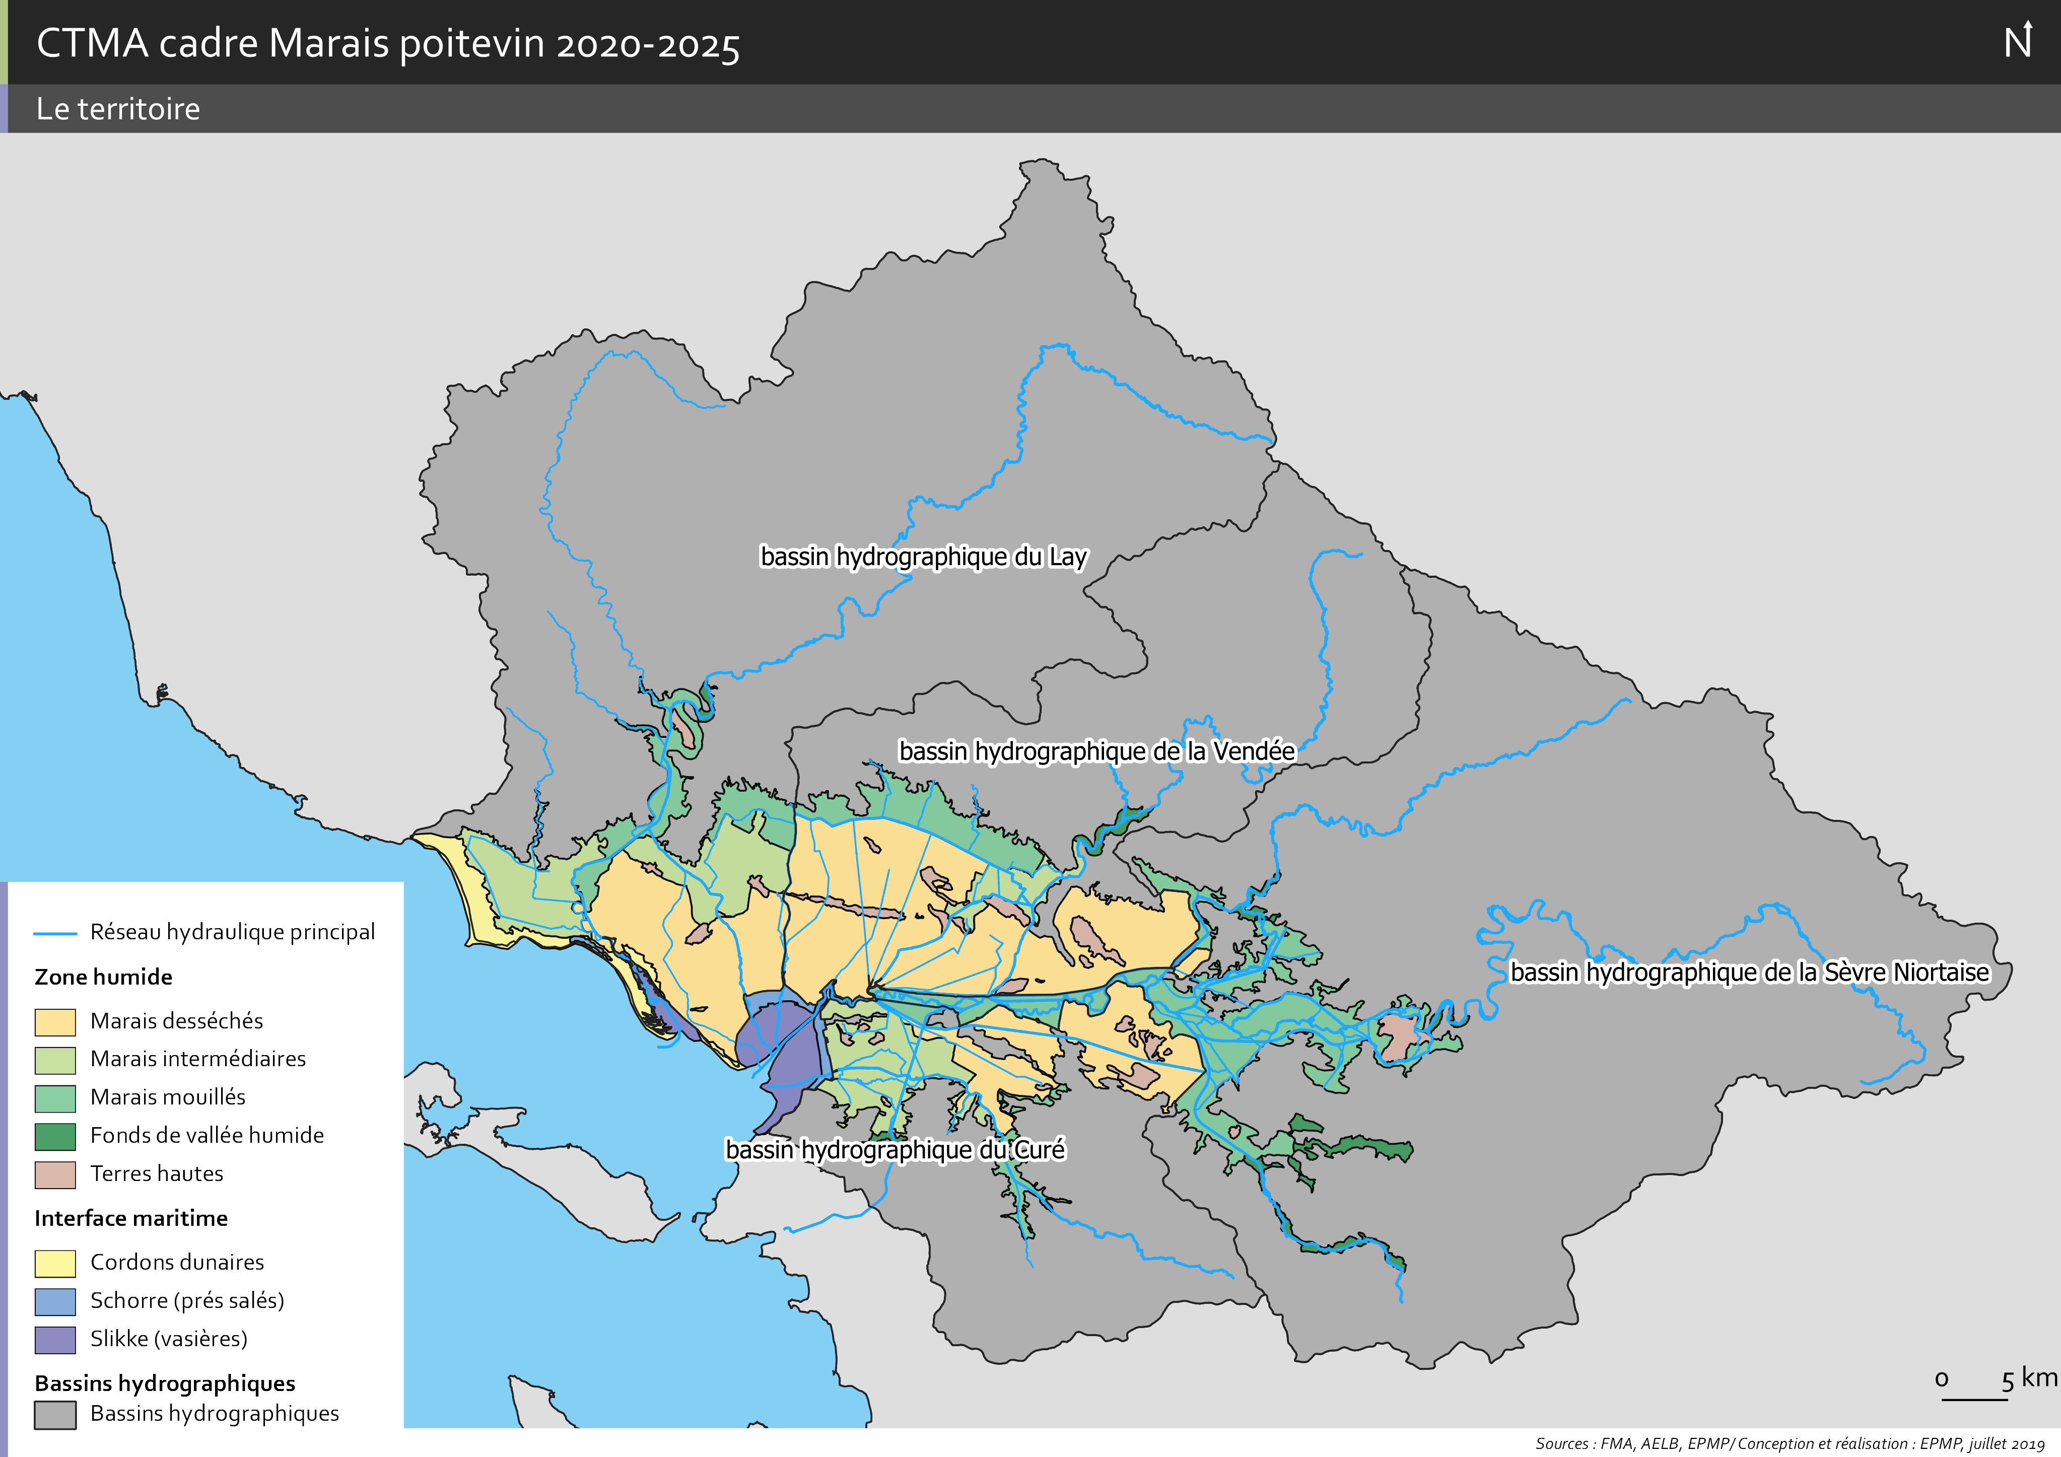Viewport: 2061px width, 1457px height.
Task: Click the label bassin hydrographique du Lay
Action: click(x=924, y=557)
